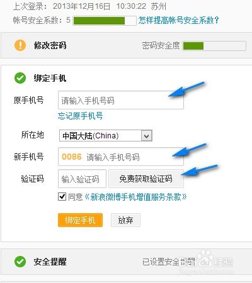Focus the 输入验证码 verification code field

[x=82, y=179]
